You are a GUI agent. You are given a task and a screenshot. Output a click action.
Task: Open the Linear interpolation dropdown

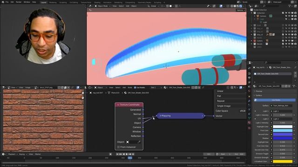point(231,91)
